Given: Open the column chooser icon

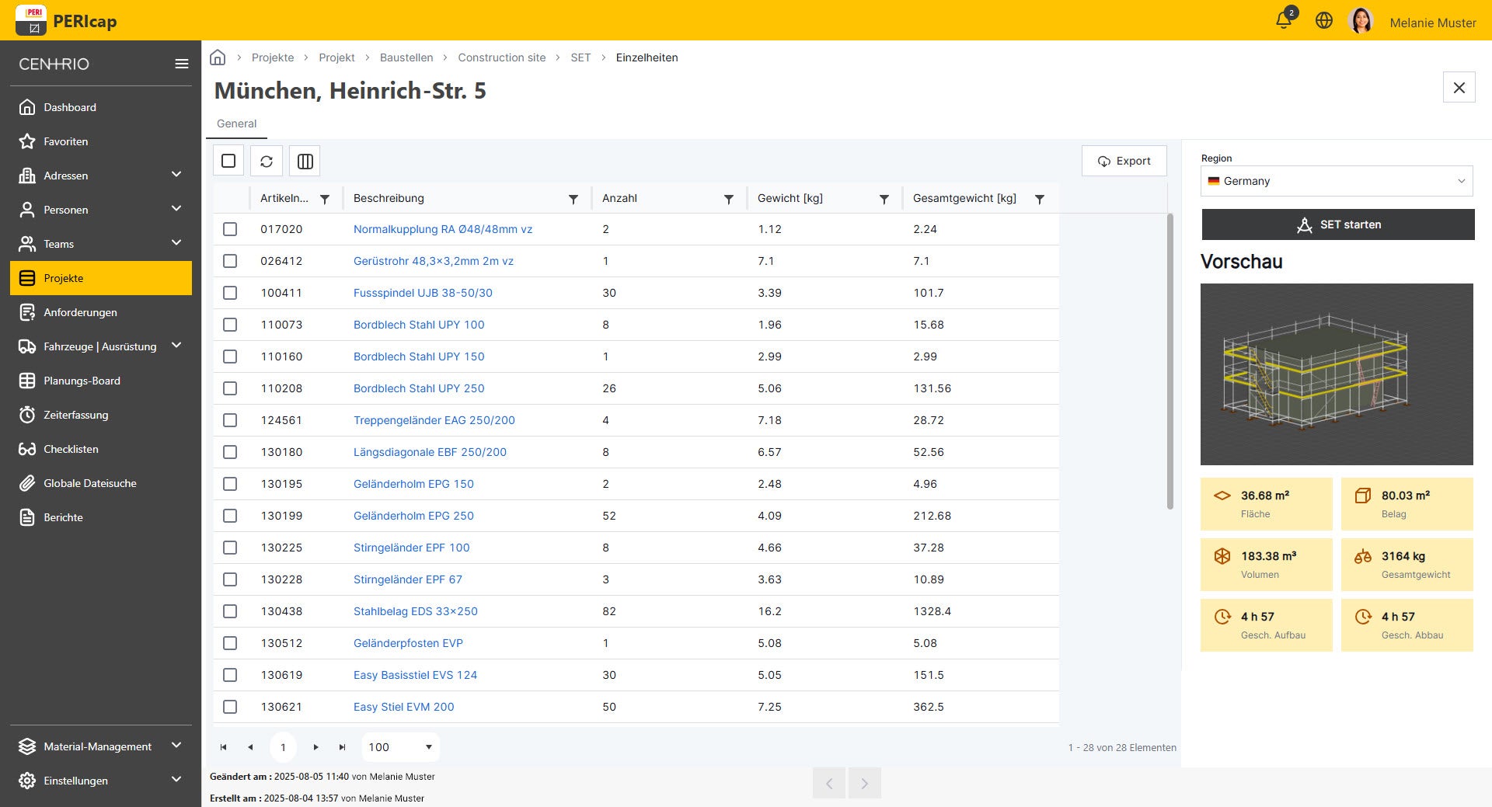Looking at the screenshot, I should coord(305,161).
